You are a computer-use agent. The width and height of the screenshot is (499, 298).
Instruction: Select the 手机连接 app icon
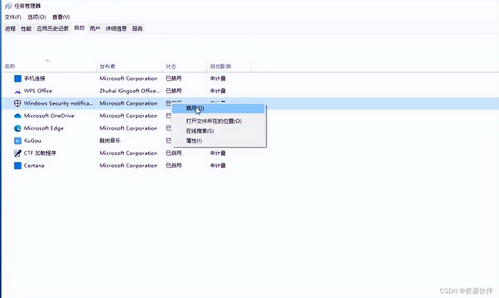(18, 79)
